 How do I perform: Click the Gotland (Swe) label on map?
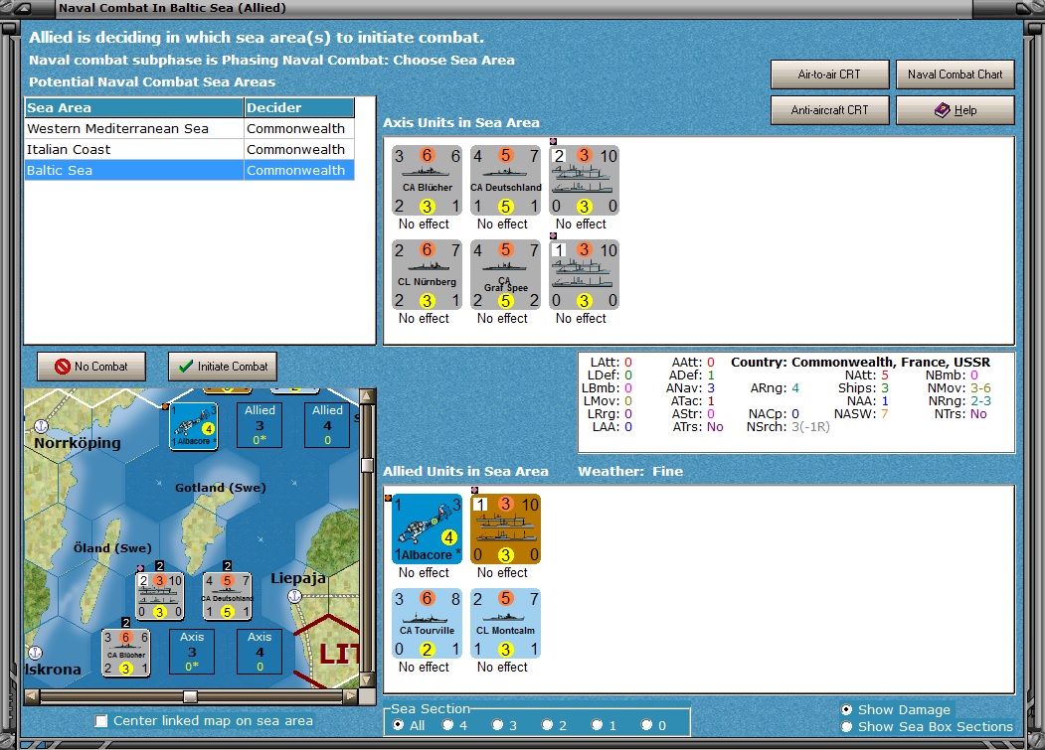point(220,488)
